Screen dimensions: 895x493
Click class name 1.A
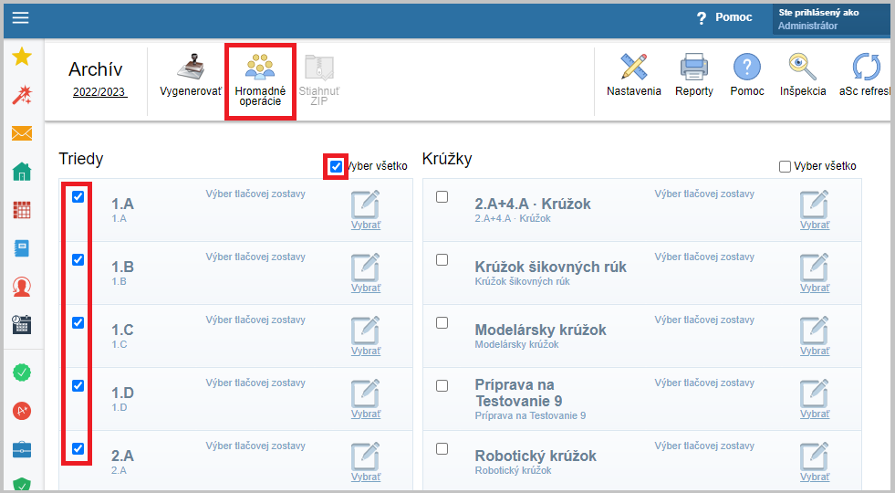coord(122,204)
